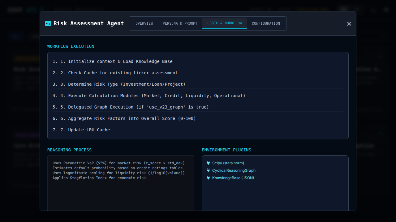Viewport: 396px width, 222px height.
Task: Go to the Configuration tab
Action: [x=266, y=23]
